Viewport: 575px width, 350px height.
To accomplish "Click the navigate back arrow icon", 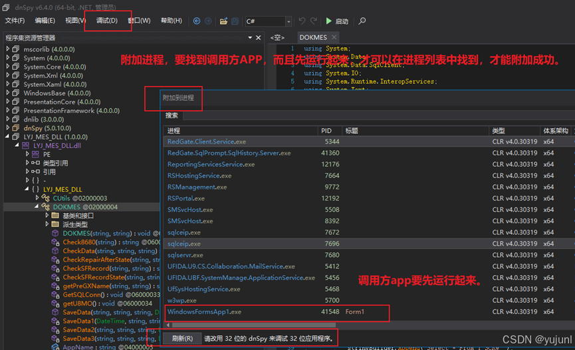I will pyautogui.click(x=197, y=21).
